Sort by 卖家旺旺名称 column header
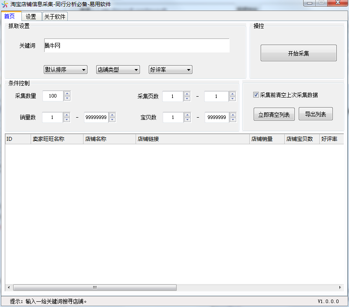 [x=57, y=139]
